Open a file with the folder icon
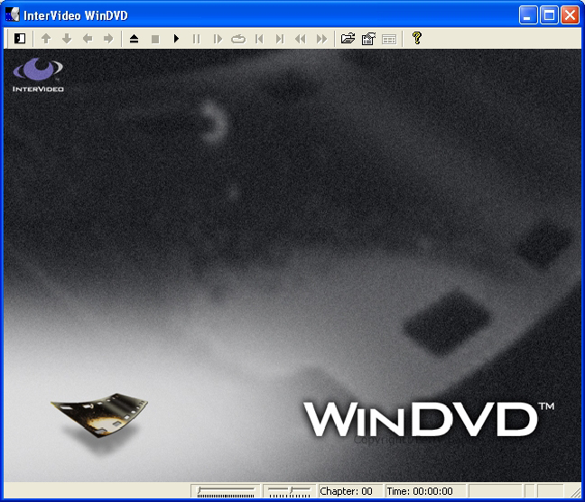 point(348,39)
